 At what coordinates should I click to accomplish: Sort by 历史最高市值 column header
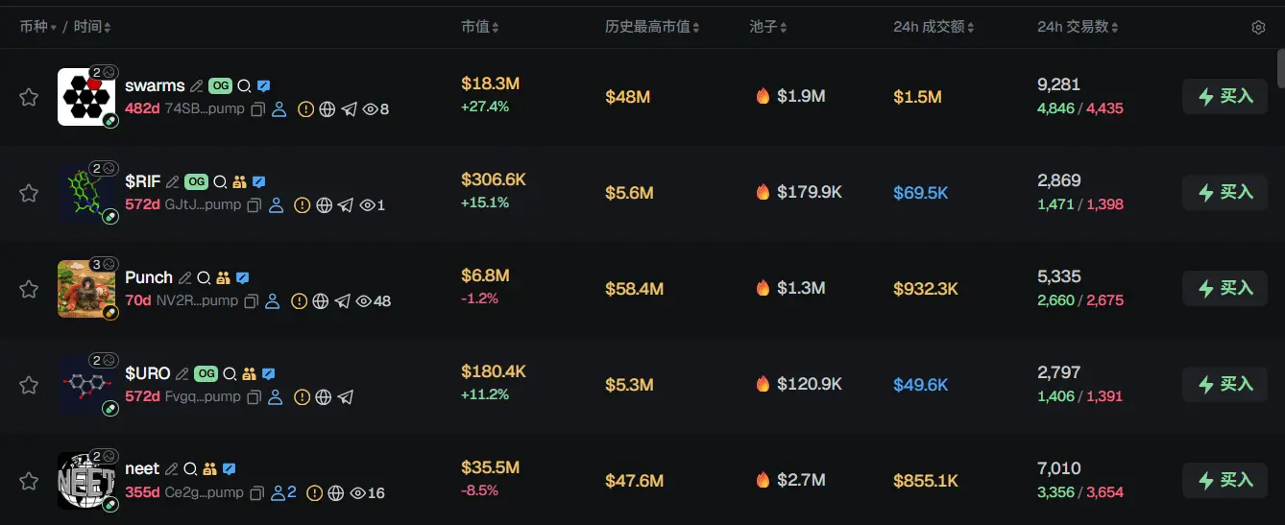coord(651,27)
